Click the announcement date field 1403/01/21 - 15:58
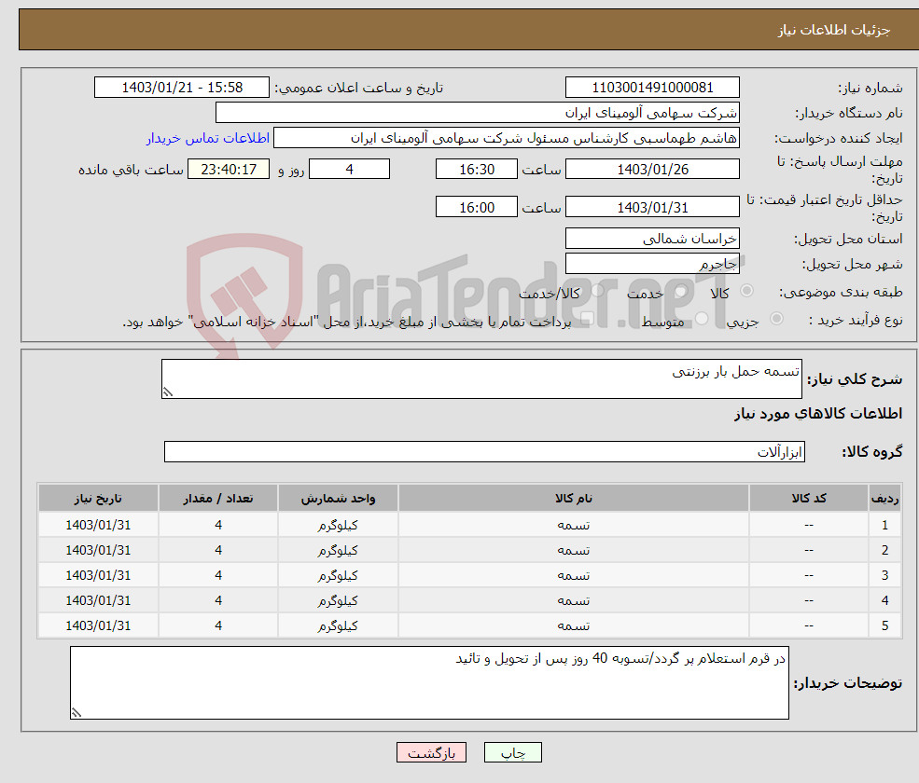 coord(182,88)
